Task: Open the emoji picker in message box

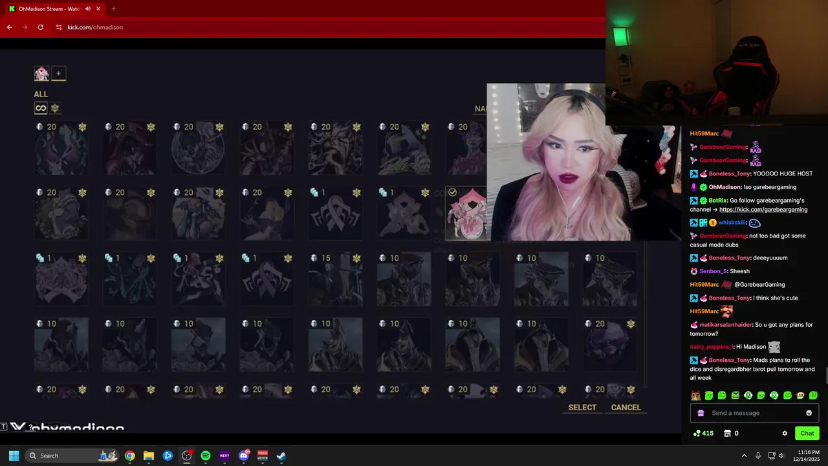Action: click(x=809, y=413)
